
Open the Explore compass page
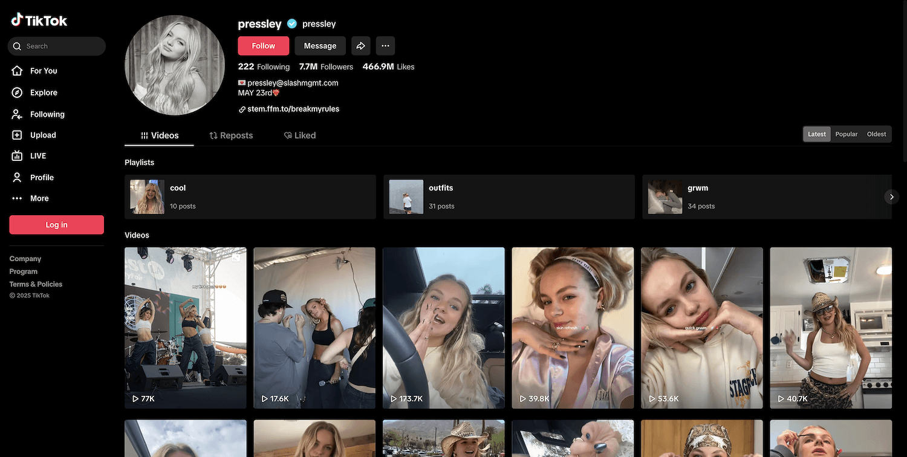pyautogui.click(x=43, y=92)
